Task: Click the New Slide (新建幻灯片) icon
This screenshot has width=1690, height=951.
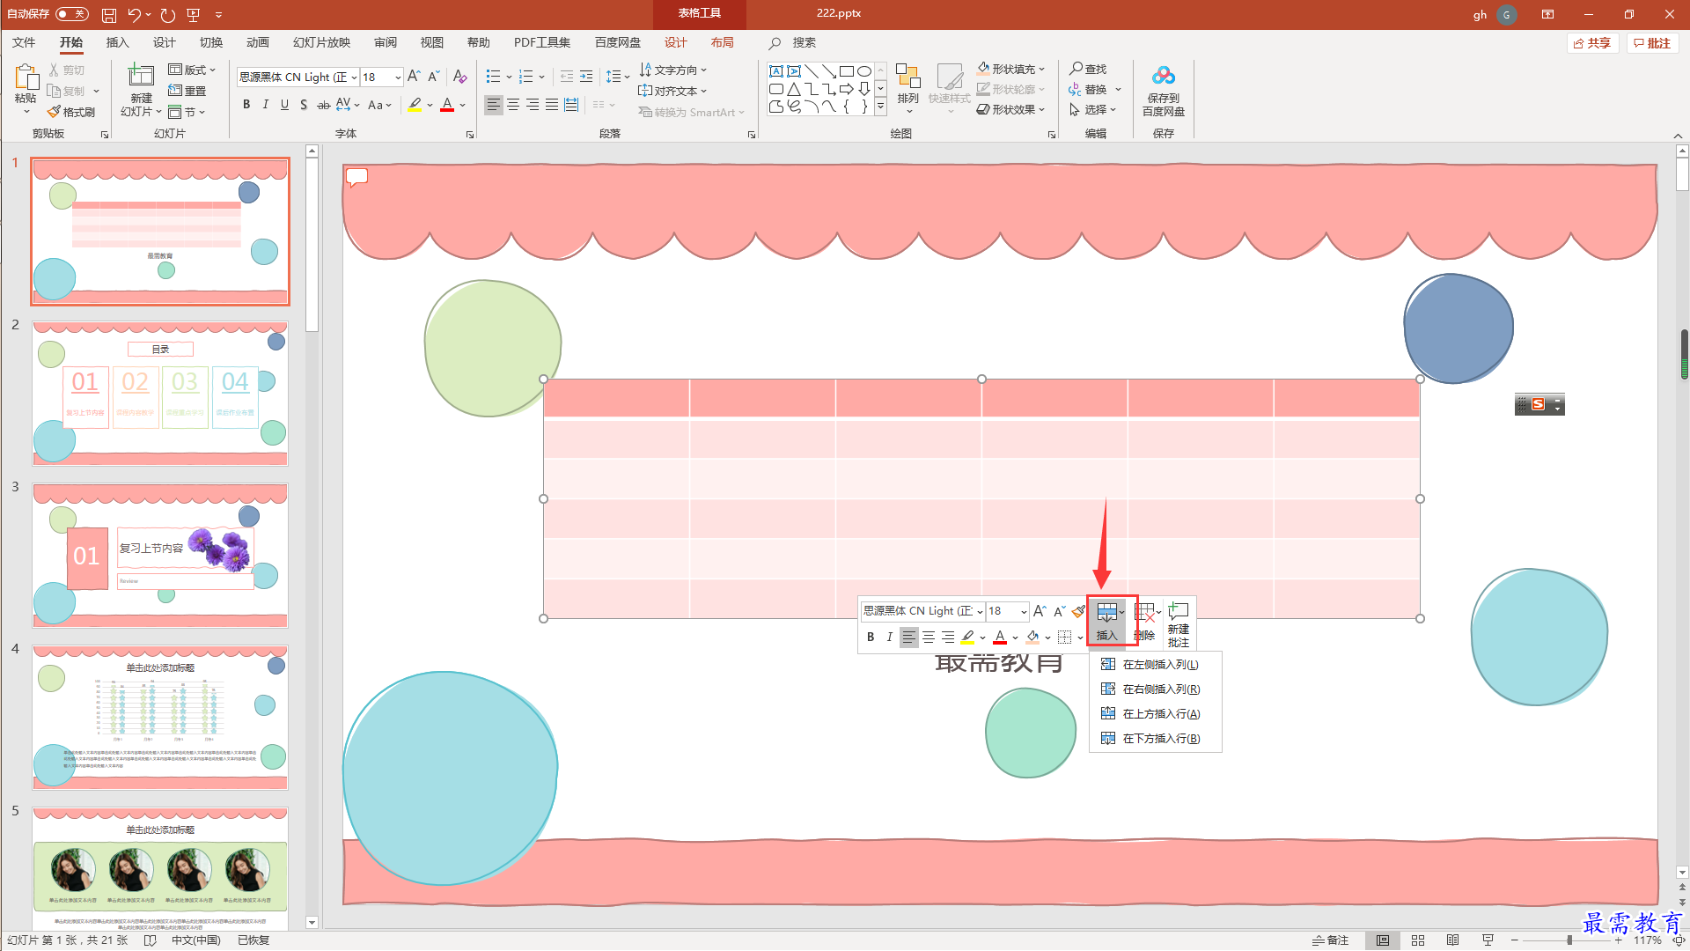Action: (x=141, y=75)
